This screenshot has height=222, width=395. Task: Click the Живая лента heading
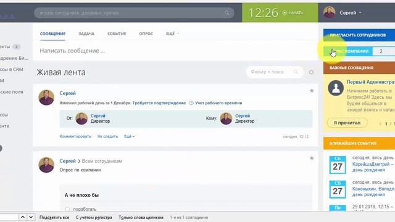point(61,72)
